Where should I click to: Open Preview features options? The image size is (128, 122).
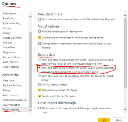coord(12,57)
